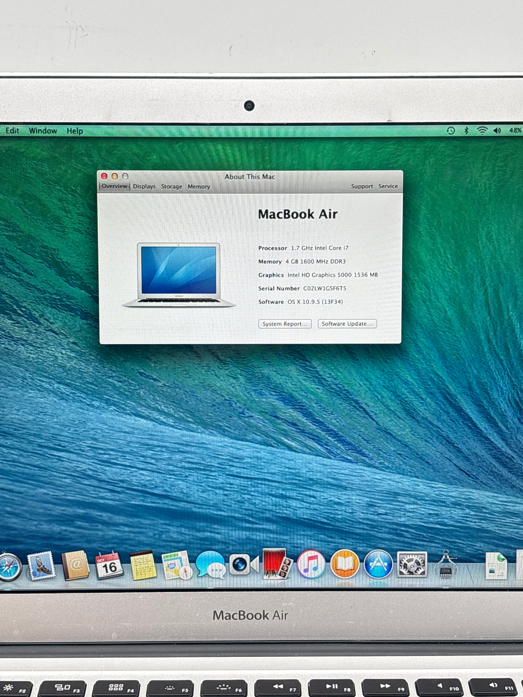Open the Edit menu

(12, 131)
